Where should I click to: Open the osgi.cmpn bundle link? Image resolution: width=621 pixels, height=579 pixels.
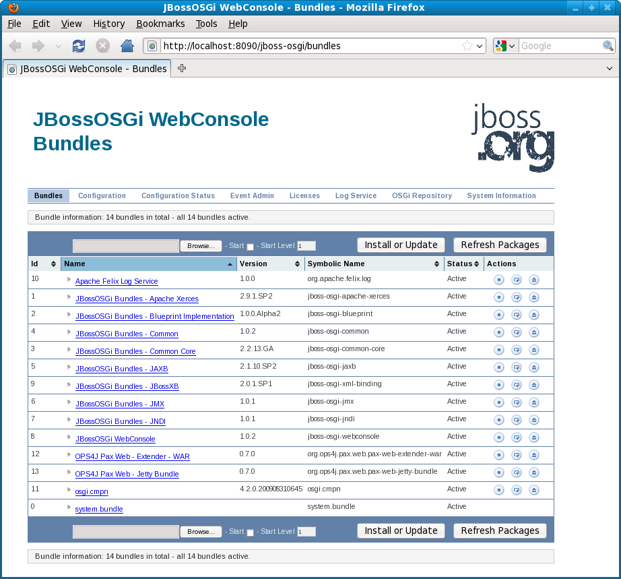[x=92, y=491]
